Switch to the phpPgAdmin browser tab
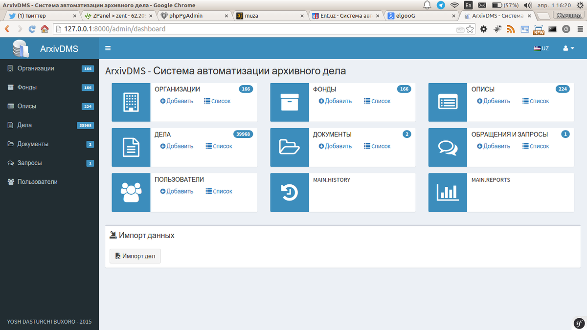The height and width of the screenshot is (330, 587). pyautogui.click(x=194, y=16)
